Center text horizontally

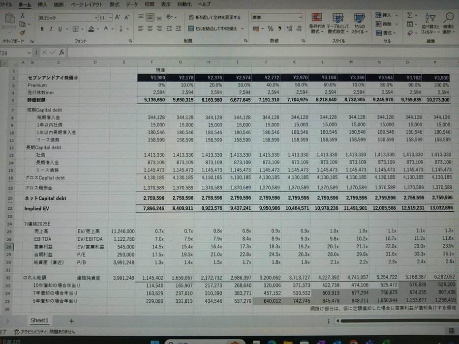[150, 29]
